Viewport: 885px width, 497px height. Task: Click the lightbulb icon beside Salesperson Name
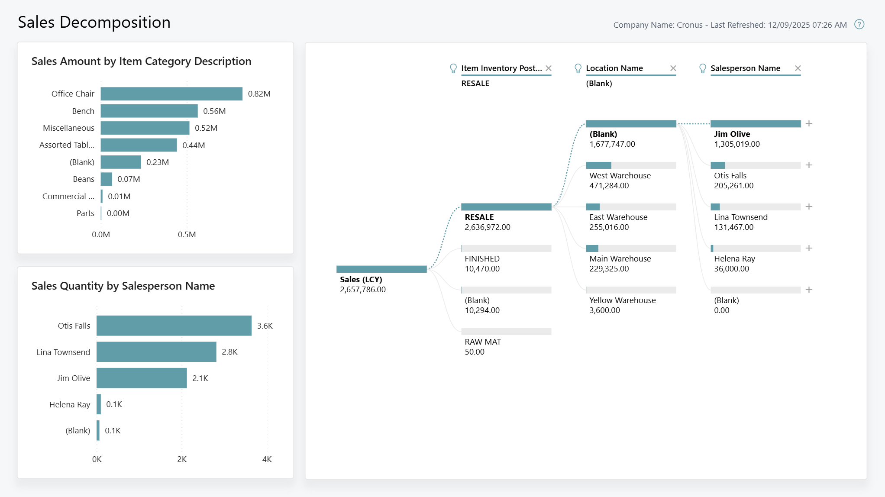tap(702, 68)
